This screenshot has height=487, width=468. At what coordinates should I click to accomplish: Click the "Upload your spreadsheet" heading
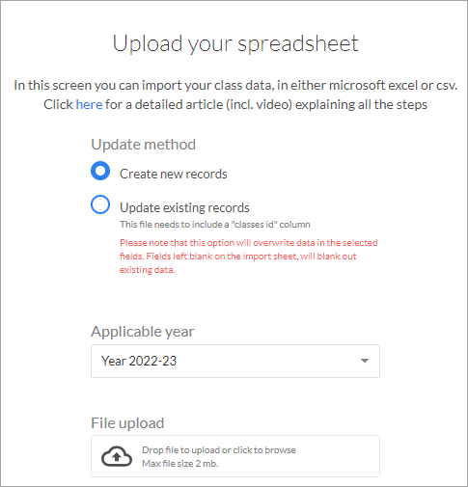point(235,43)
